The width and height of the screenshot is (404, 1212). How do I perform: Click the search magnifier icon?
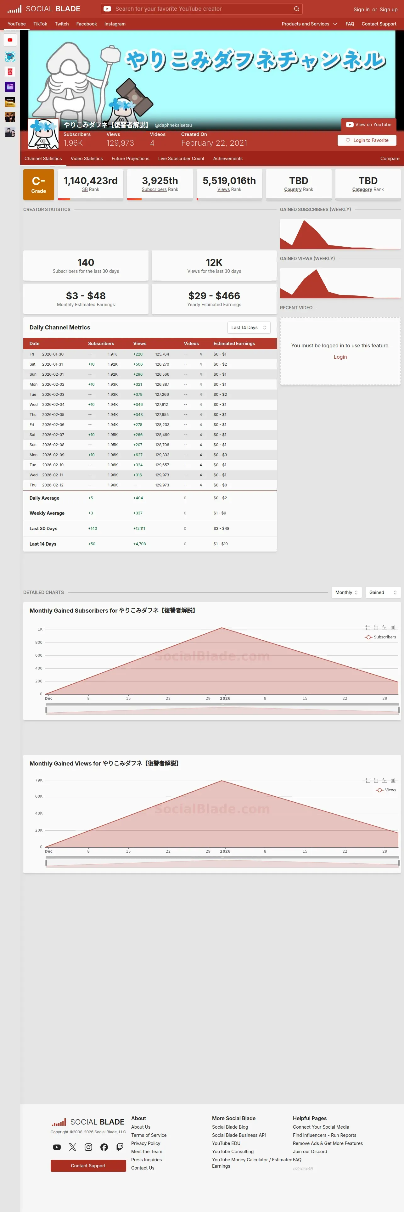point(296,8)
